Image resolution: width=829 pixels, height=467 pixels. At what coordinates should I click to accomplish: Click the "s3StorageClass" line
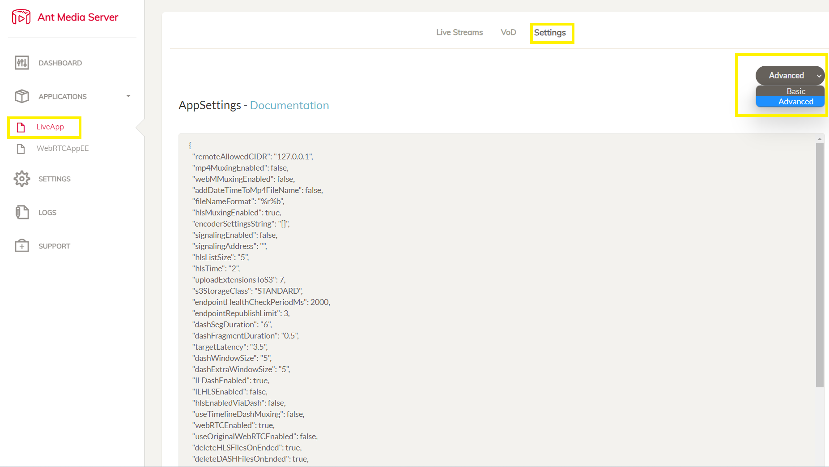pyautogui.click(x=247, y=291)
